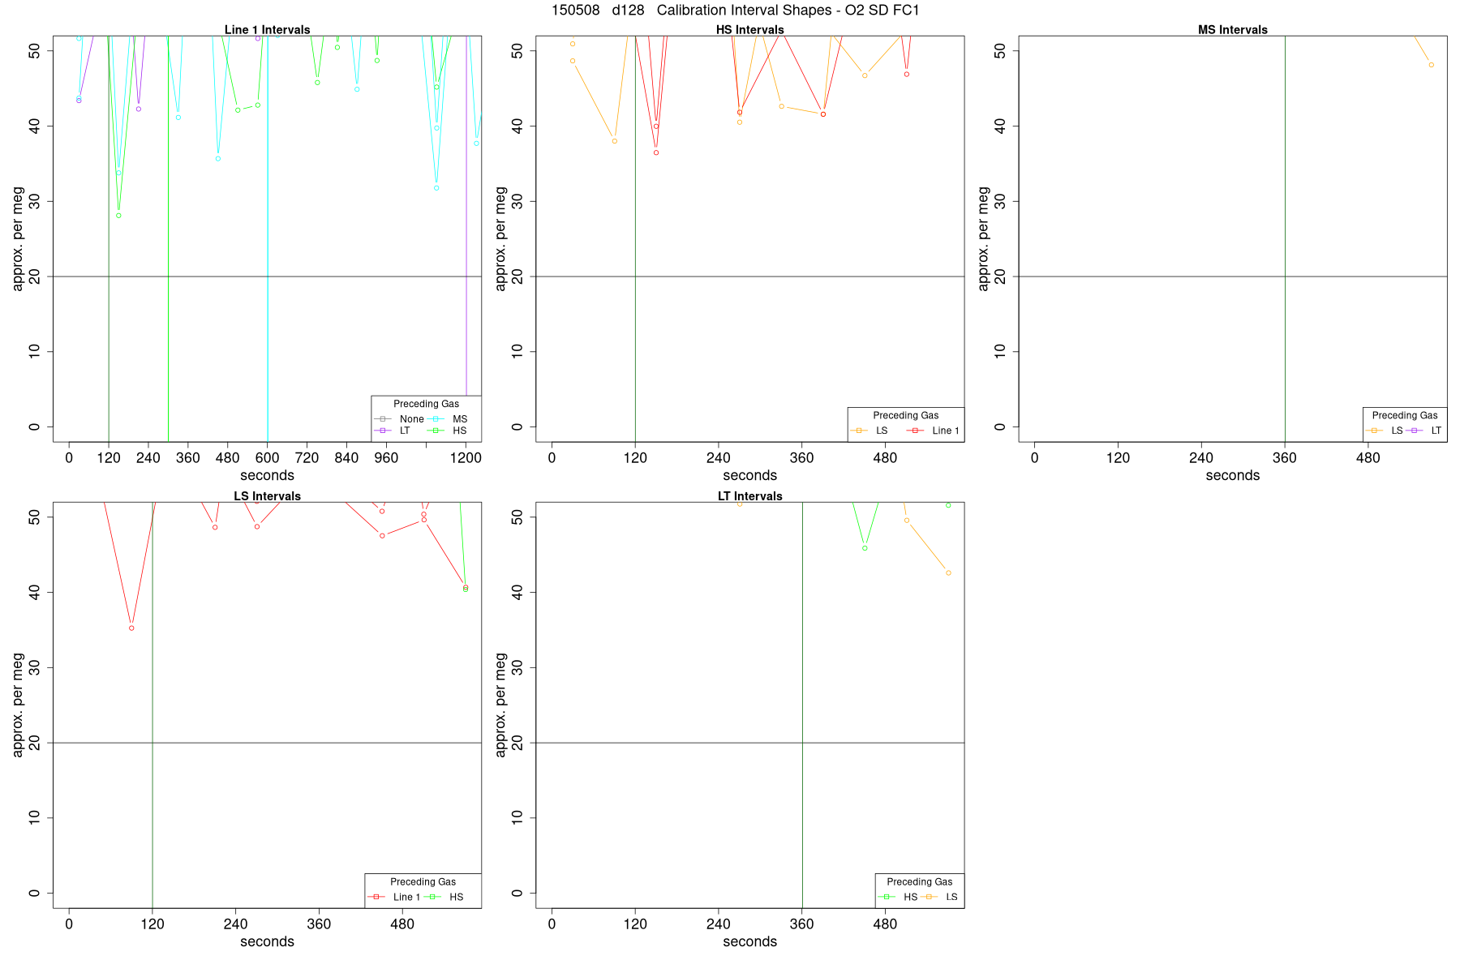Click the orange LS marker in HS legend
The image size is (1460, 973).
click(x=858, y=431)
